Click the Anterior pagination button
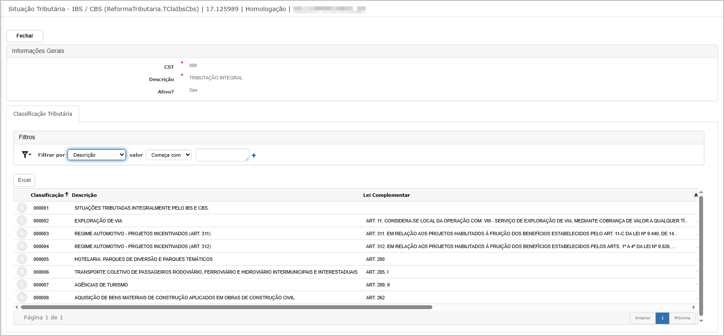 tap(642, 318)
